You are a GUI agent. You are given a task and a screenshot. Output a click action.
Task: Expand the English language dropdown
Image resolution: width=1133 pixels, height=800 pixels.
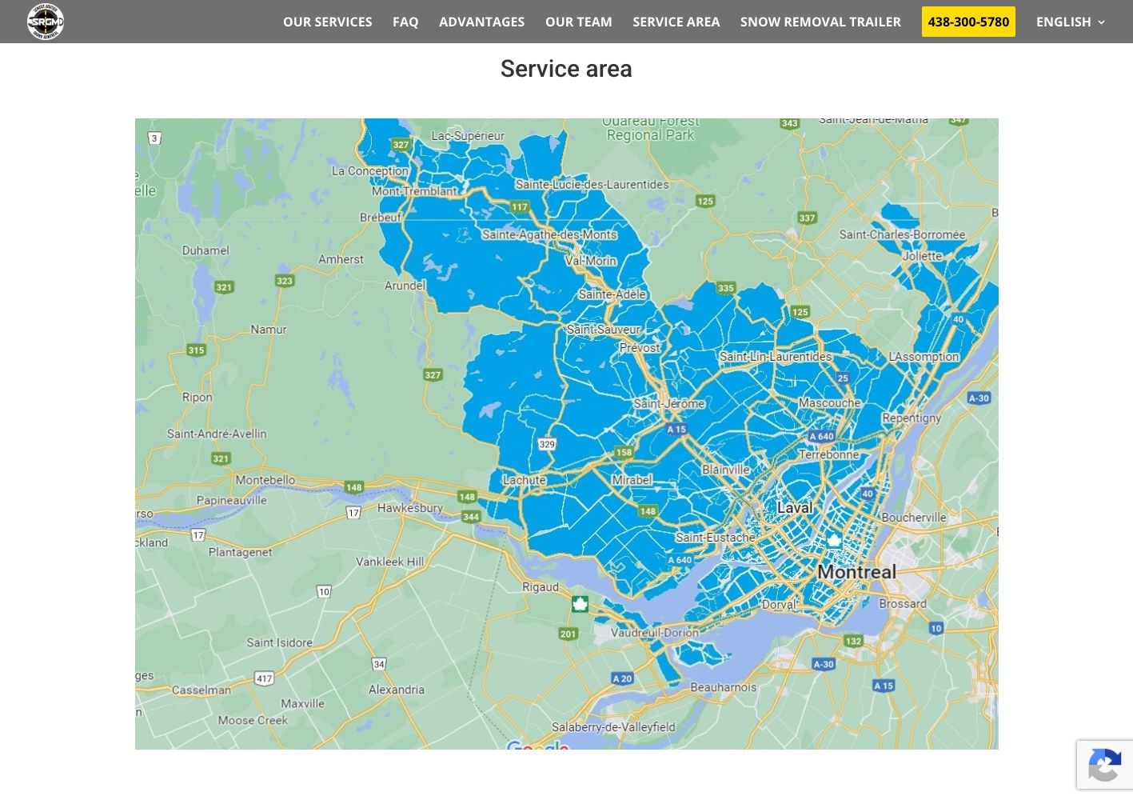[1070, 22]
